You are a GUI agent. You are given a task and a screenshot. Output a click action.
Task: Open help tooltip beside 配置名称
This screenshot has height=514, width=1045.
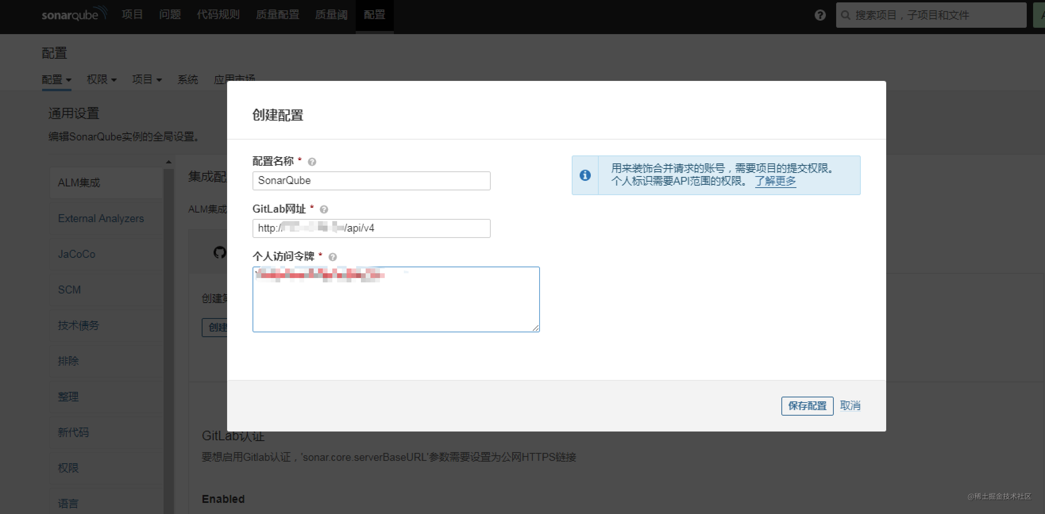pyautogui.click(x=312, y=161)
